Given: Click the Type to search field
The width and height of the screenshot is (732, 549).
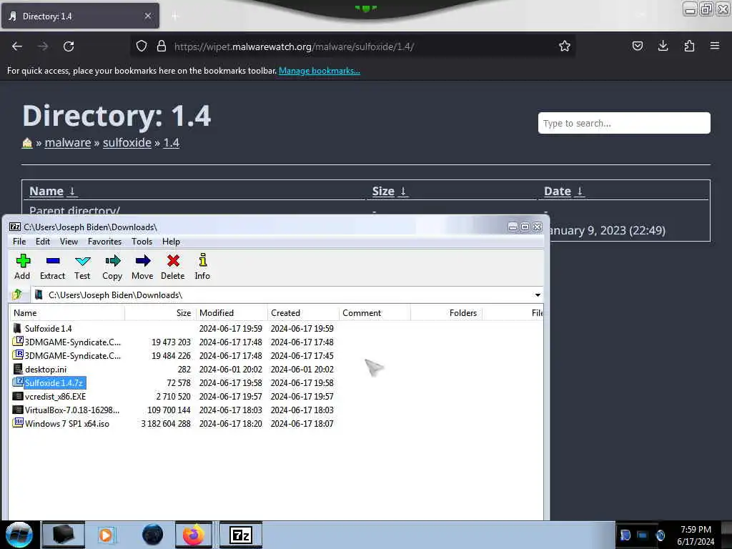Looking at the screenshot, I should coord(624,123).
